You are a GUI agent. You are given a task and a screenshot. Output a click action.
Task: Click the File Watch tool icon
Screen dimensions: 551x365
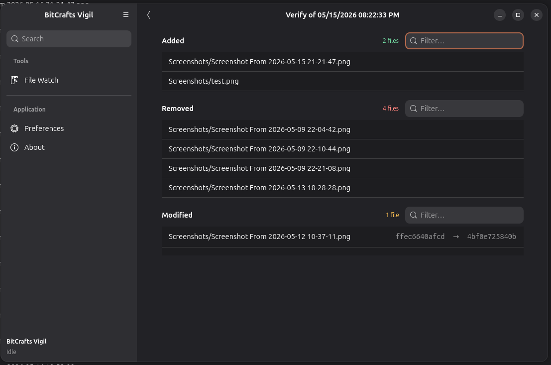(x=14, y=80)
